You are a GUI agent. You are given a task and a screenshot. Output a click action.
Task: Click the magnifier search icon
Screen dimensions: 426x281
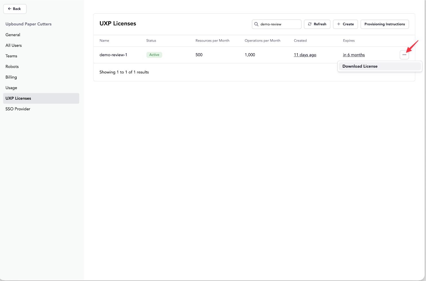256,24
